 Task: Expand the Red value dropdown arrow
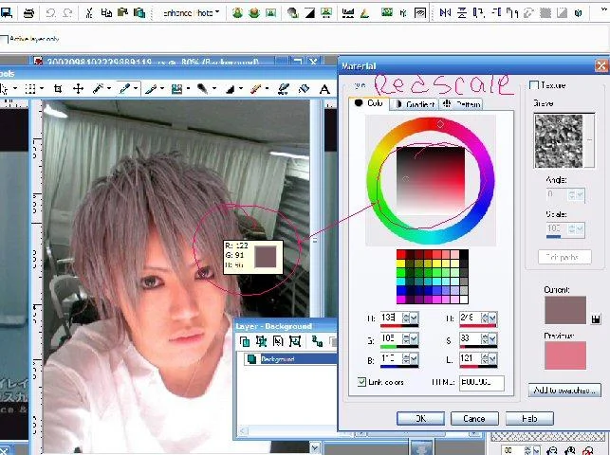414,318
